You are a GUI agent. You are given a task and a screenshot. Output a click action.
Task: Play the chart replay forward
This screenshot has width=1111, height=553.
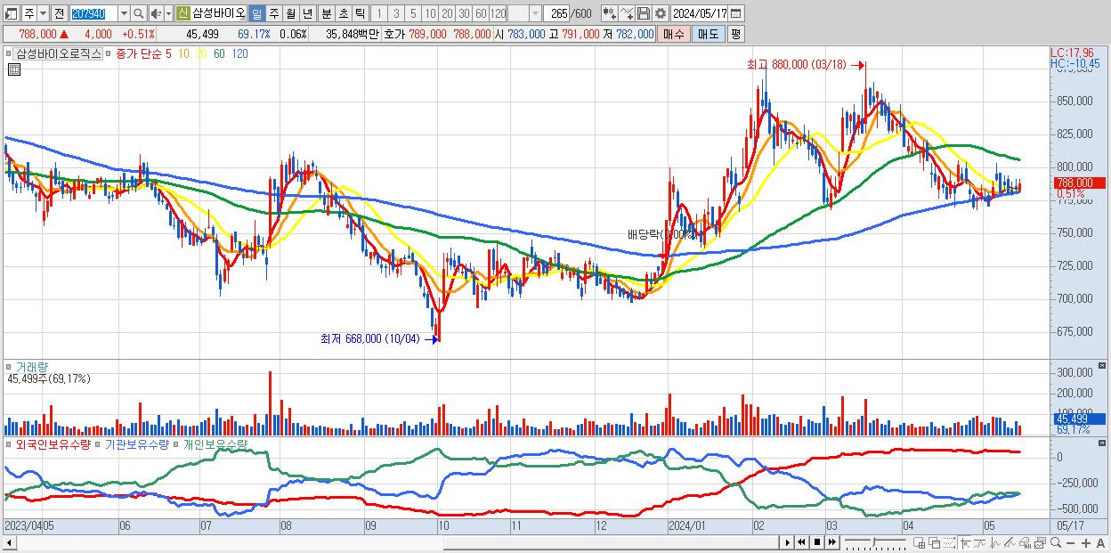coord(788,542)
